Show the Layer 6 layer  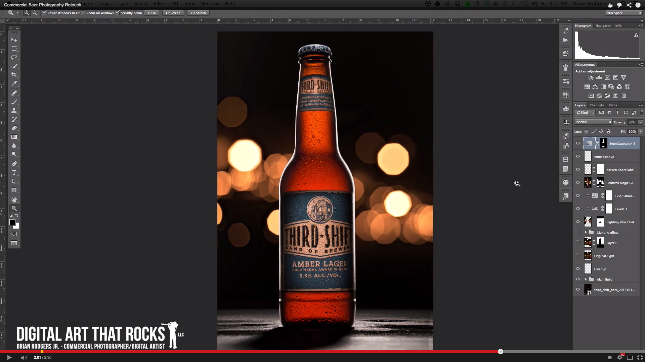[x=578, y=243]
